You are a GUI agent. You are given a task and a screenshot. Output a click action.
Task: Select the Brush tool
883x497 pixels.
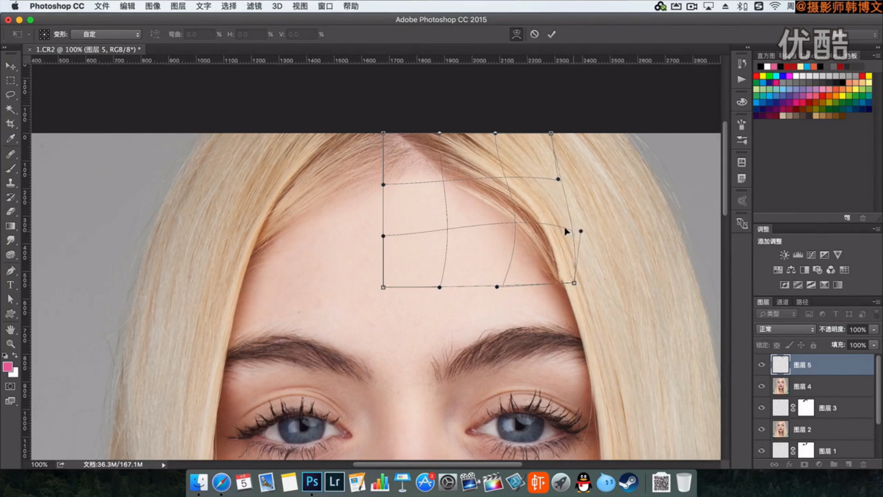pyautogui.click(x=10, y=168)
